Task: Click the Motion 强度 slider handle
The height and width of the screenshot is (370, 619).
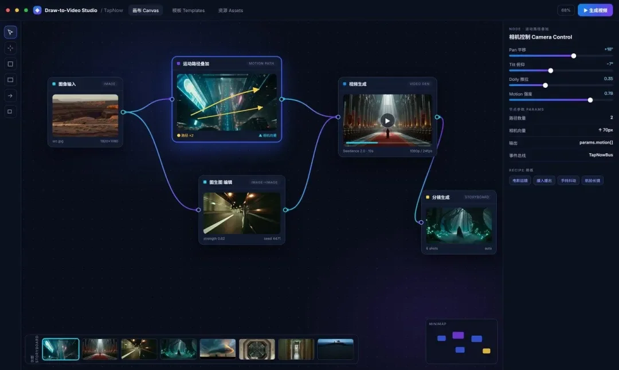Action: (x=590, y=100)
